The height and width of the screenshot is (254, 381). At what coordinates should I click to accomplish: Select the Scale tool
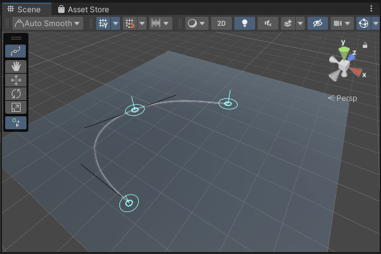pyautogui.click(x=15, y=107)
